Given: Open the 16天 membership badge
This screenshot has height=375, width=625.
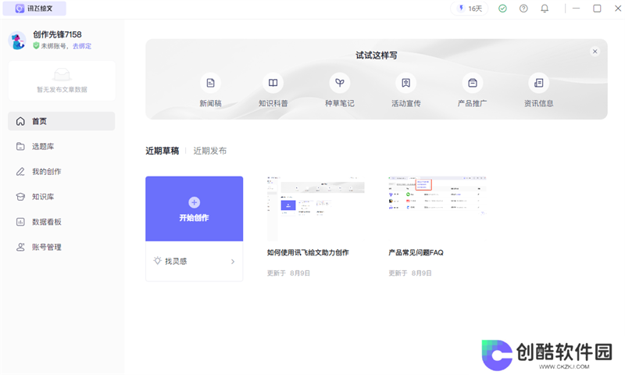Looking at the screenshot, I should (x=470, y=9).
